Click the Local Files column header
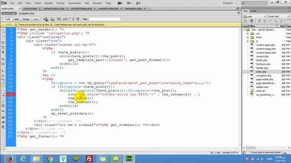Screen dimensions: 291x163 point(260,26)
